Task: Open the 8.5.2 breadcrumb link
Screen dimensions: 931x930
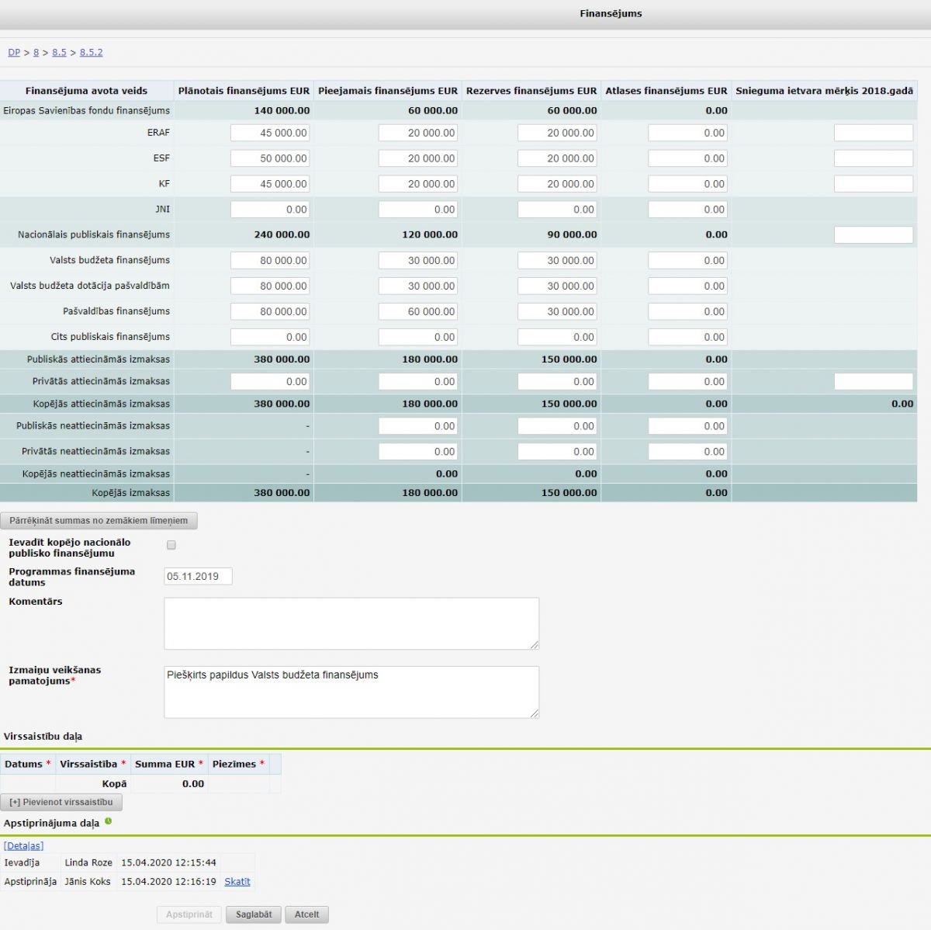Action: (91, 53)
